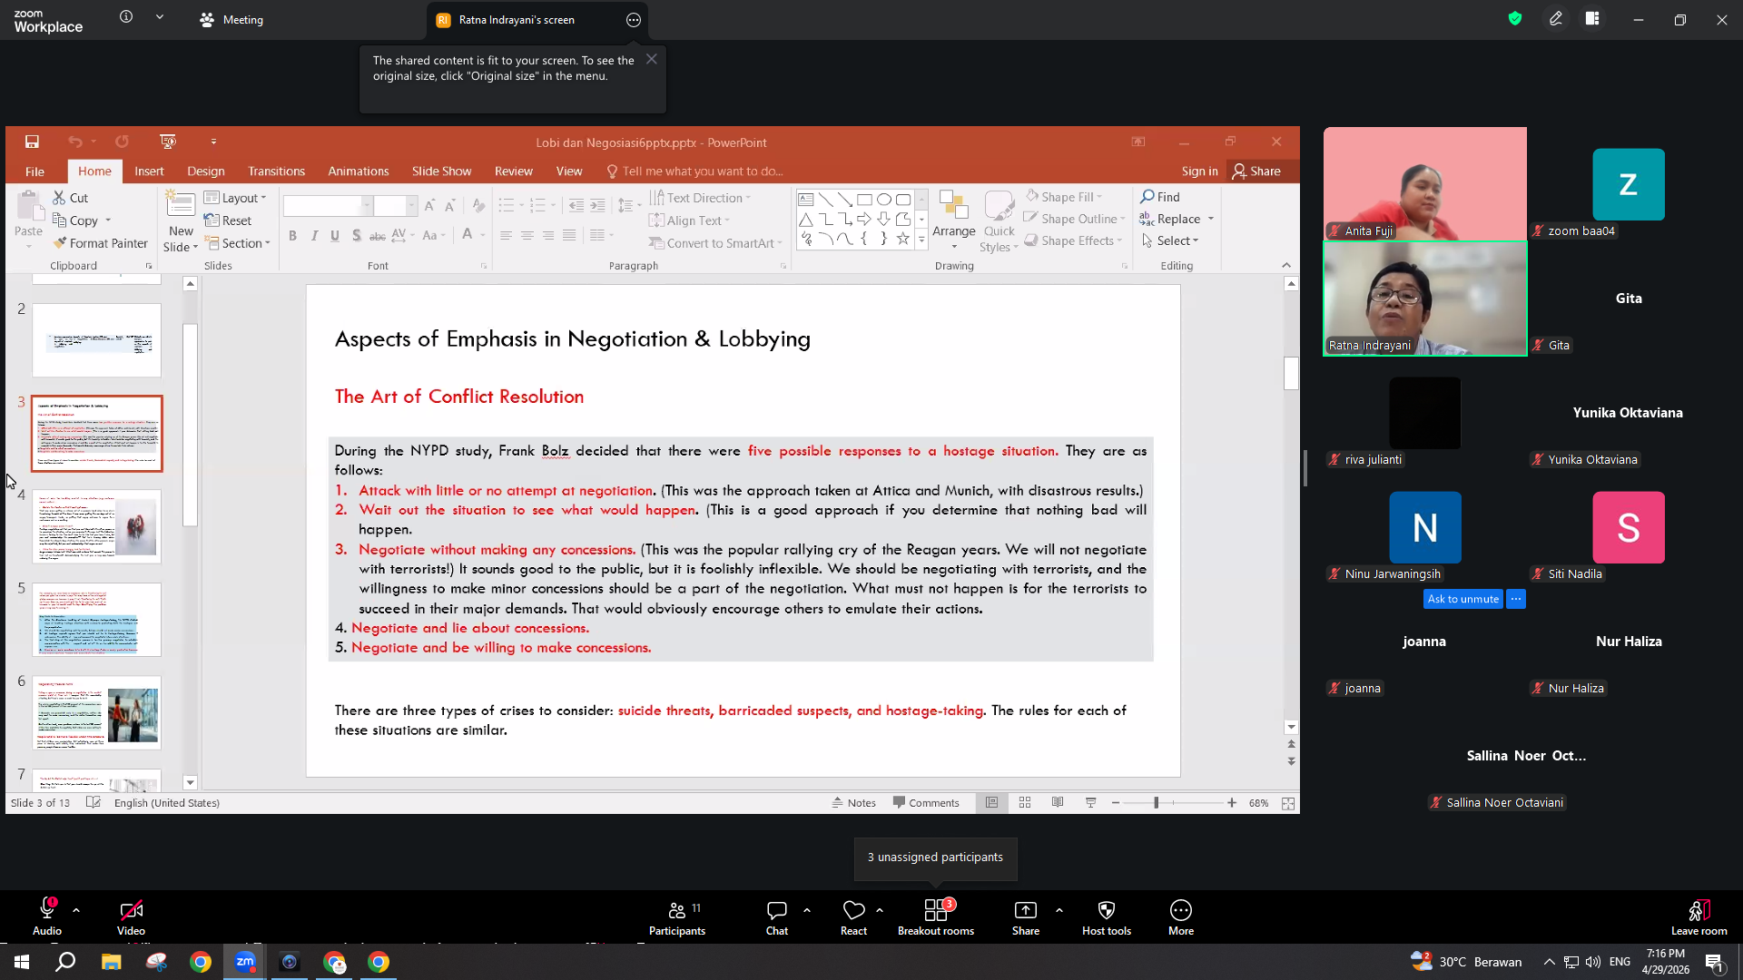Open the PowerPoint File menu
Image resolution: width=1743 pixels, height=980 pixels.
pos(34,171)
